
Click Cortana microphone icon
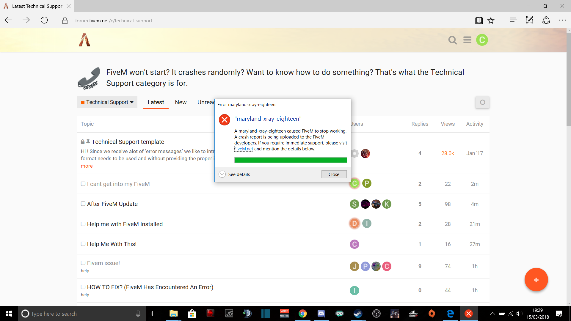coord(138,314)
